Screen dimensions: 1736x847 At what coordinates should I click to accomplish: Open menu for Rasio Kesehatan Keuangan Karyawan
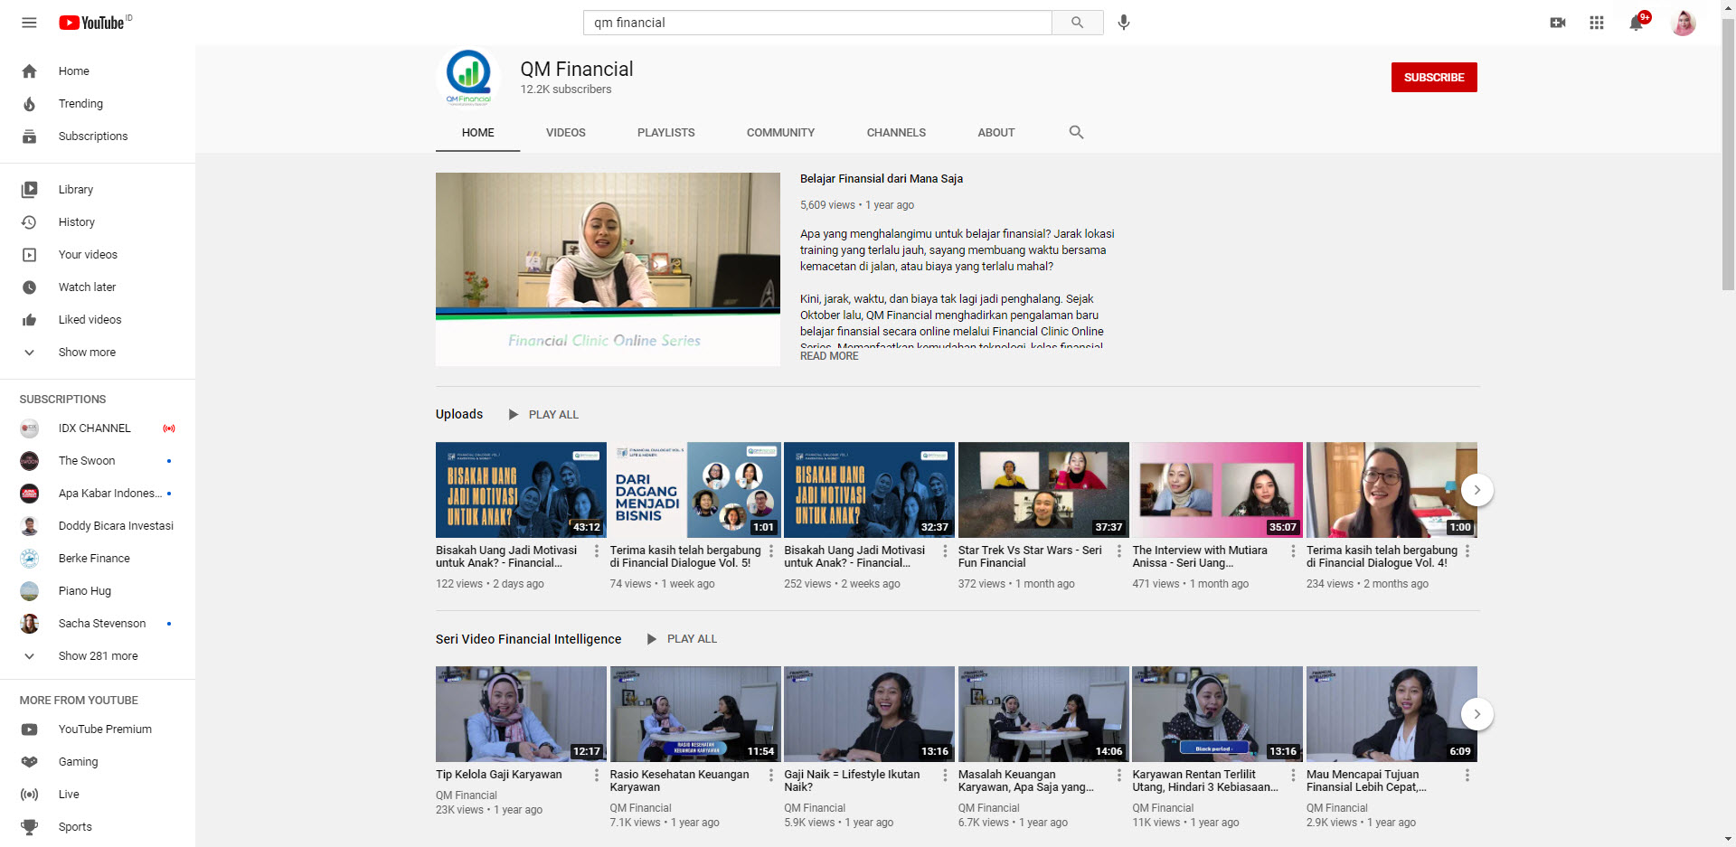click(x=770, y=776)
